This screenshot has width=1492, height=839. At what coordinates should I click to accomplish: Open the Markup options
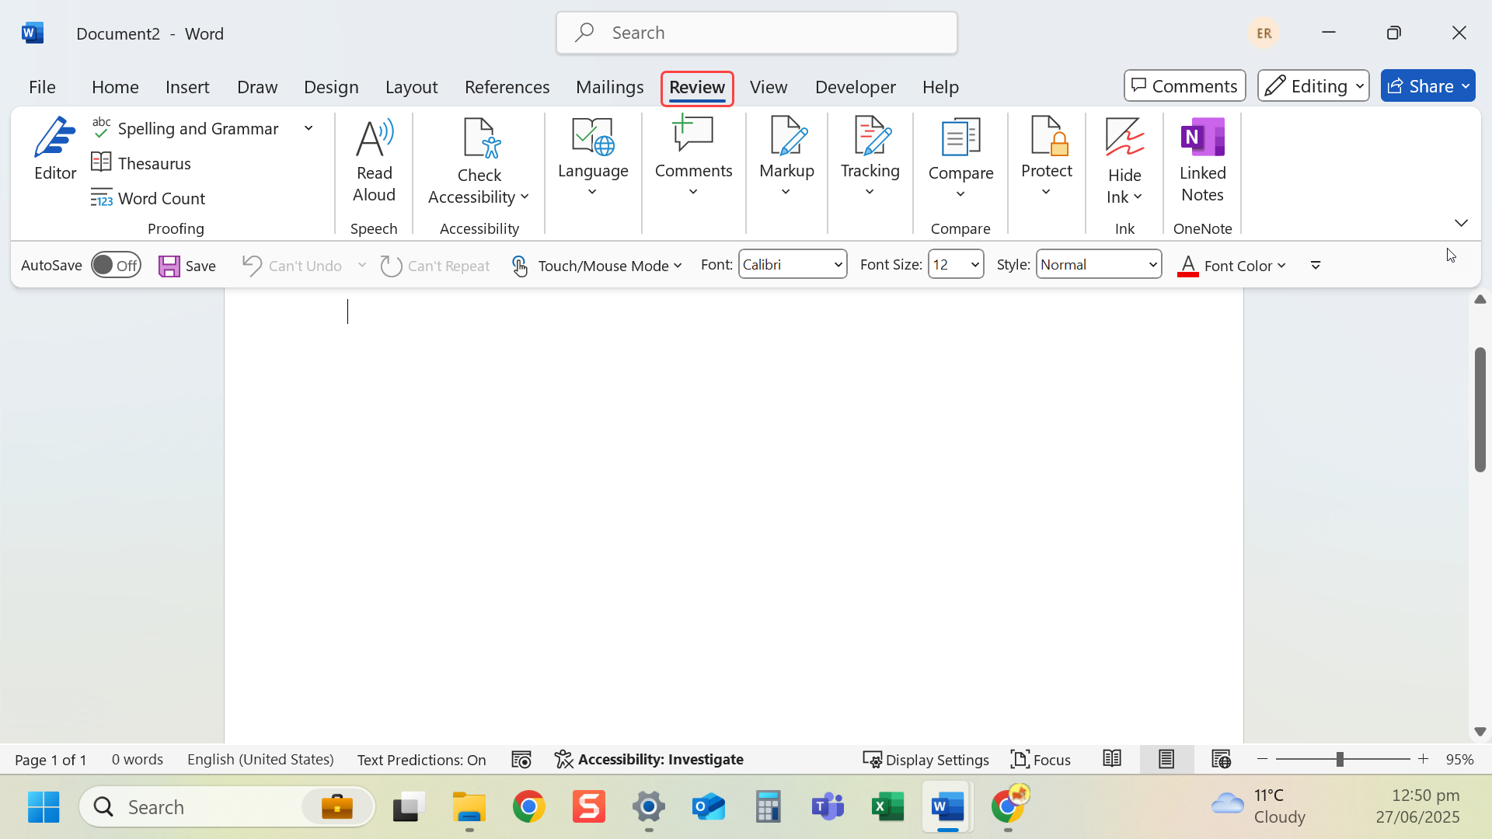click(x=786, y=158)
